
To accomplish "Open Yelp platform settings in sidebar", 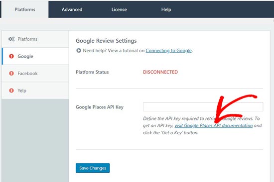I will coord(35,91).
